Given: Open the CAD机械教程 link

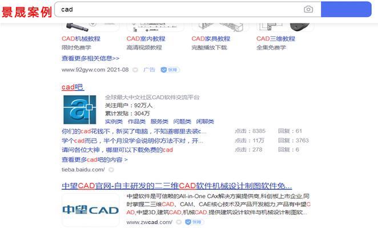Looking at the screenshot, I should tap(81, 39).
